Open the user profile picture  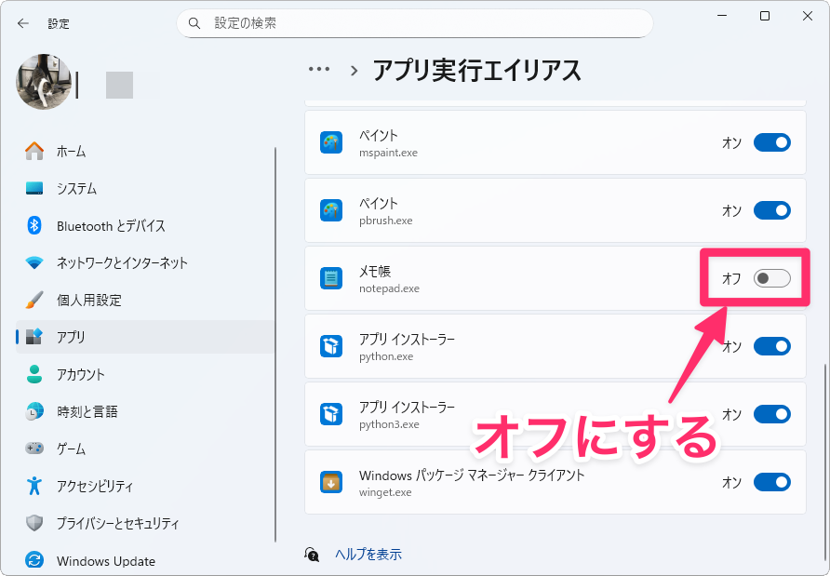(44, 82)
